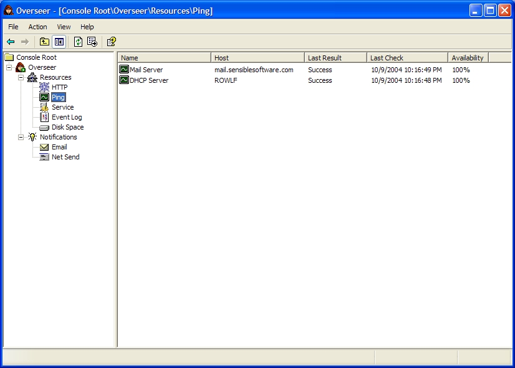The width and height of the screenshot is (515, 368).
Task: Collapse the Overseer tree node
Action: pos(9,68)
